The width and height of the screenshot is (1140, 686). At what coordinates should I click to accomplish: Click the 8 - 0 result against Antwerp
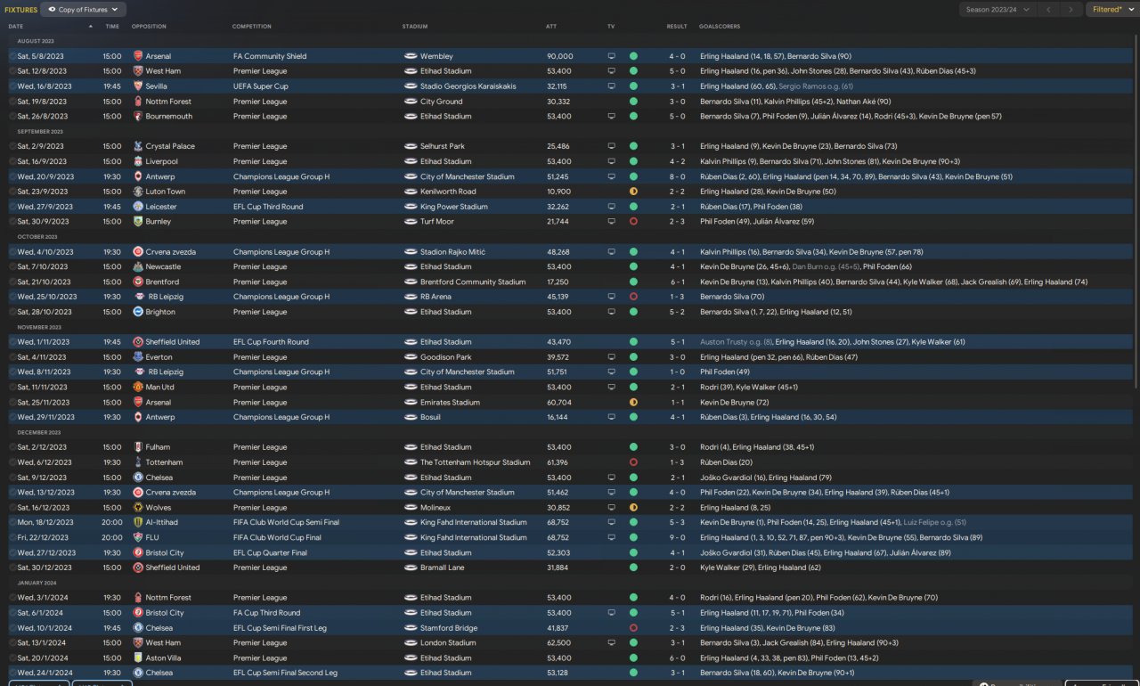(677, 176)
